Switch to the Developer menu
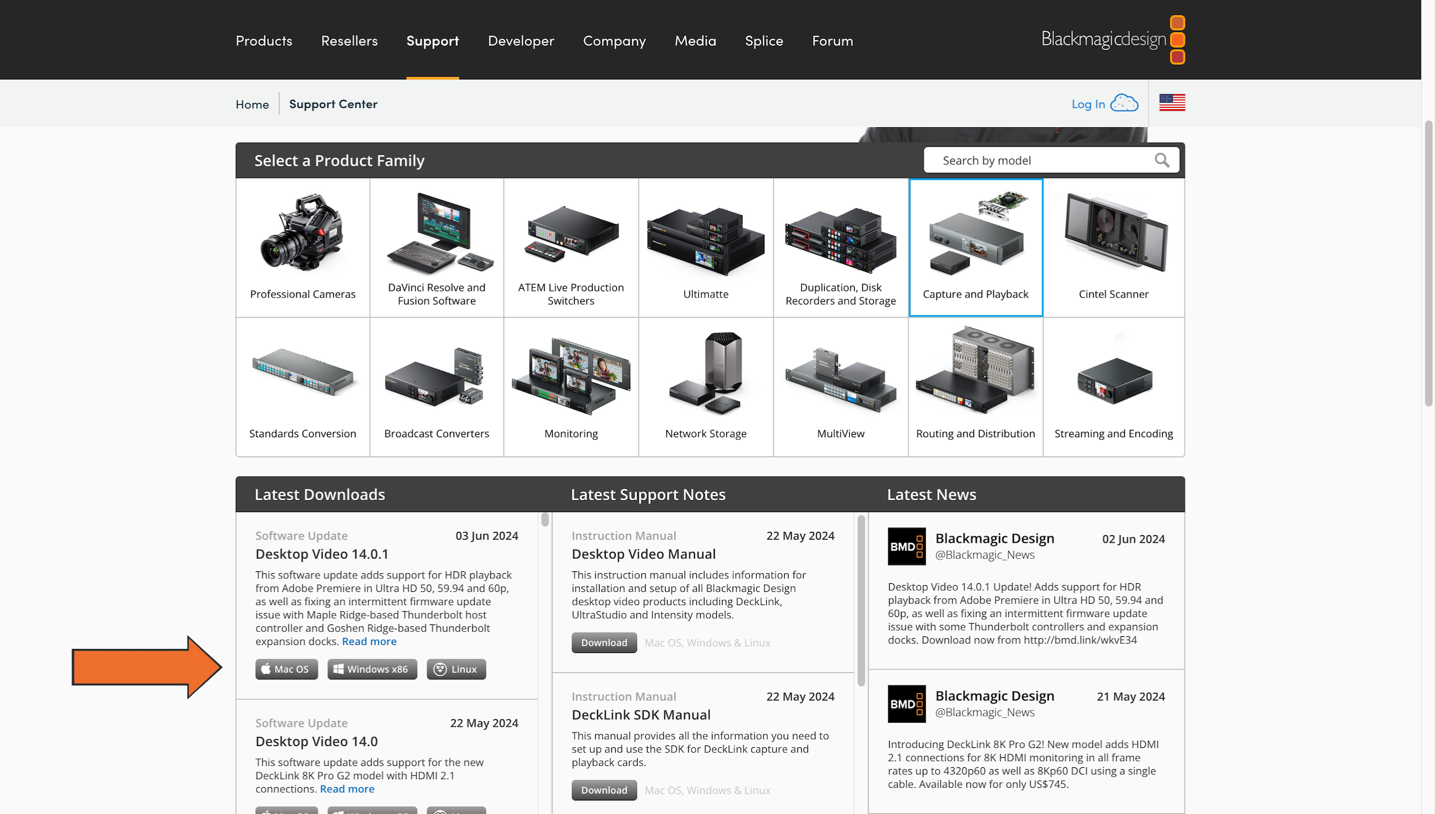This screenshot has height=814, width=1435. [x=521, y=41]
